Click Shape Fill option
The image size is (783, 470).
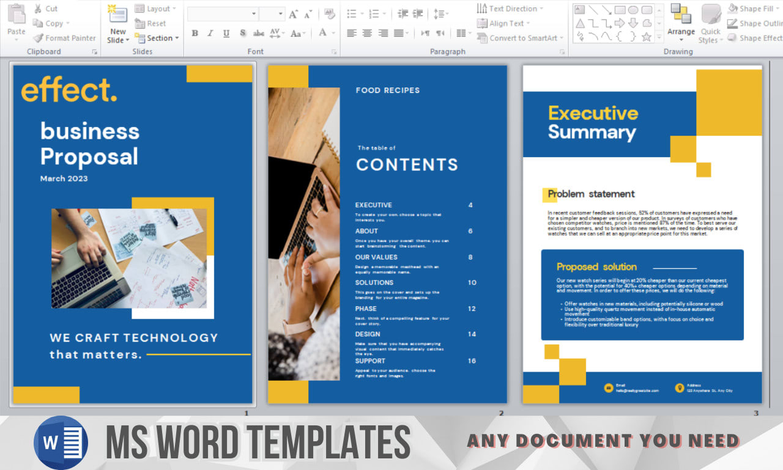pyautogui.click(x=754, y=8)
